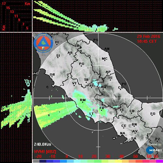Click the FR city label
The width and height of the screenshot is (163, 163).
coord(102,108)
